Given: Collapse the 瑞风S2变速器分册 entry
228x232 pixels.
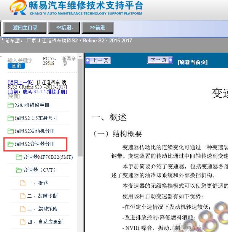Looking at the screenshot, I should pos(35,144).
